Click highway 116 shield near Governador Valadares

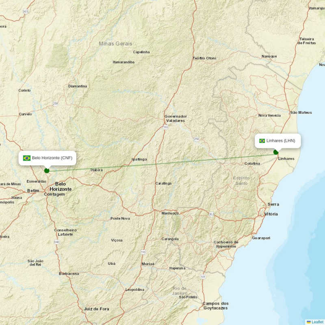(x=165, y=127)
